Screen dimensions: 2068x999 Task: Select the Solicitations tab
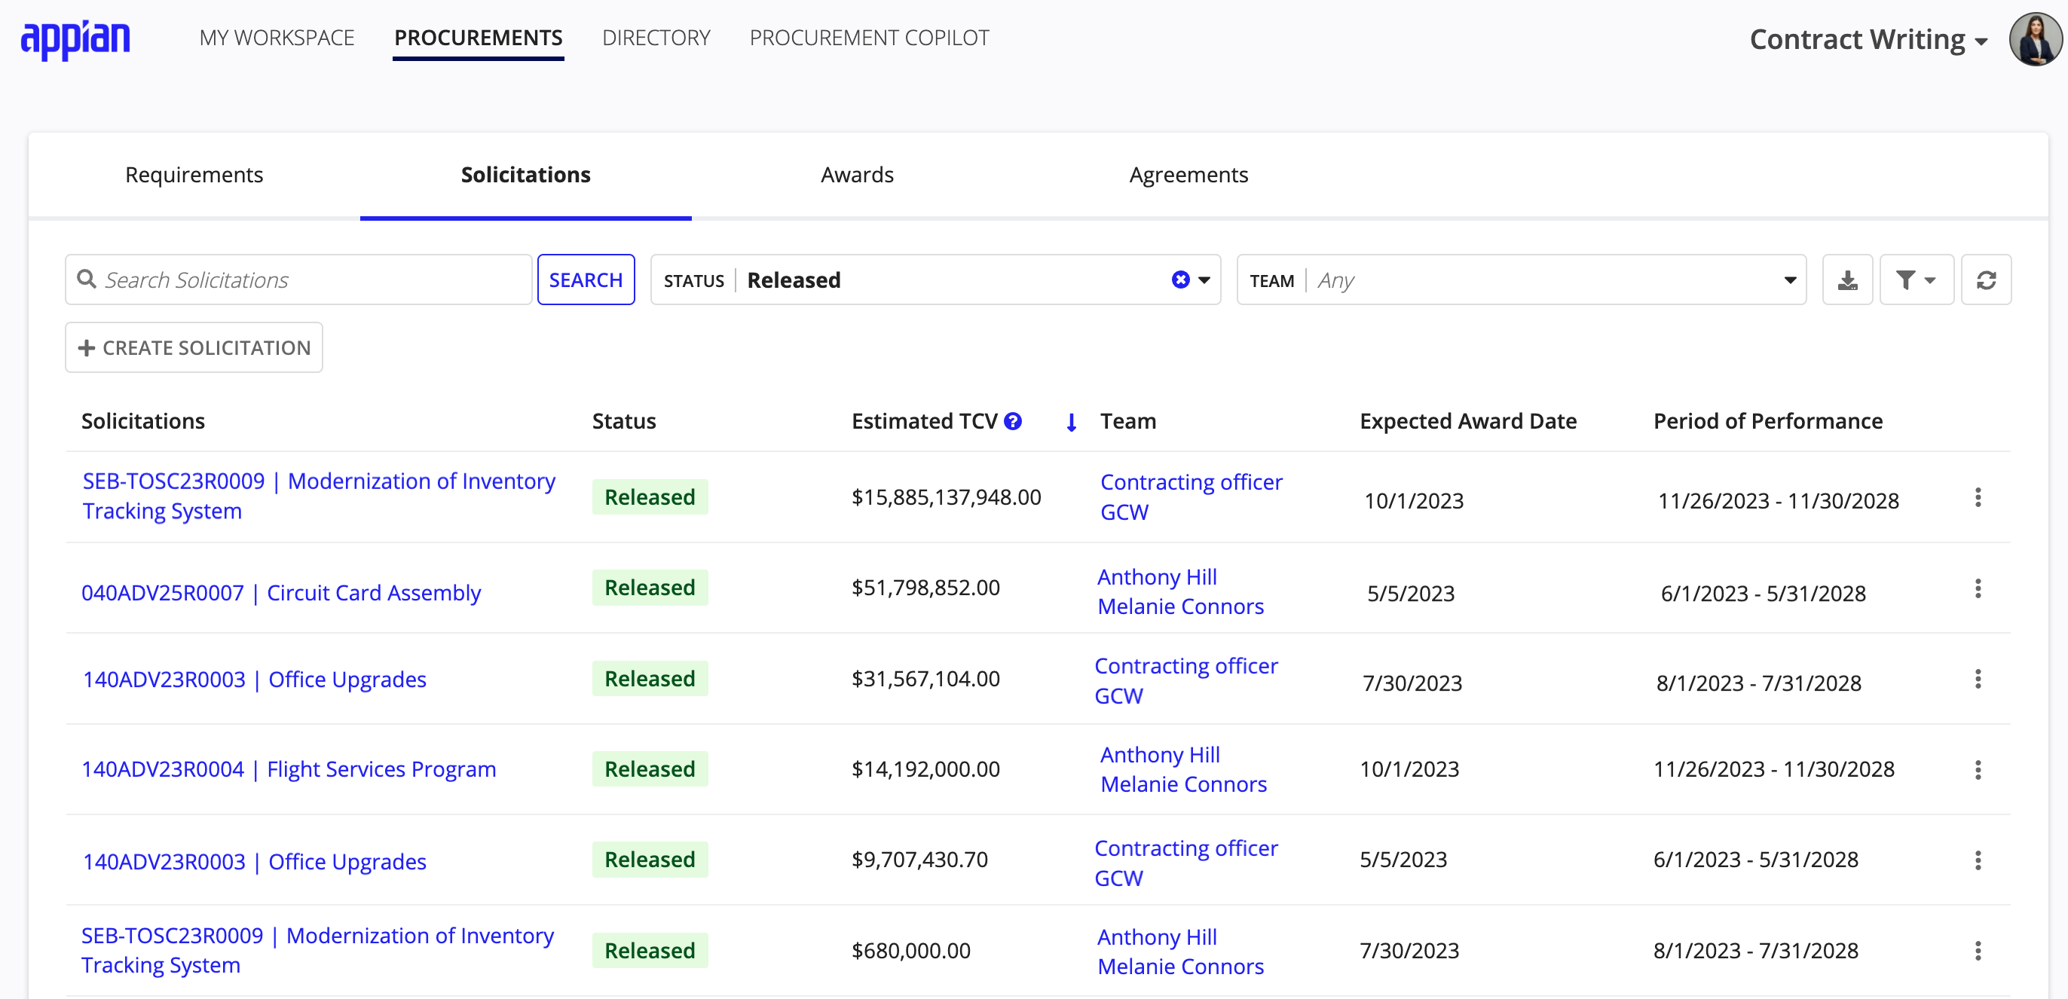526,175
